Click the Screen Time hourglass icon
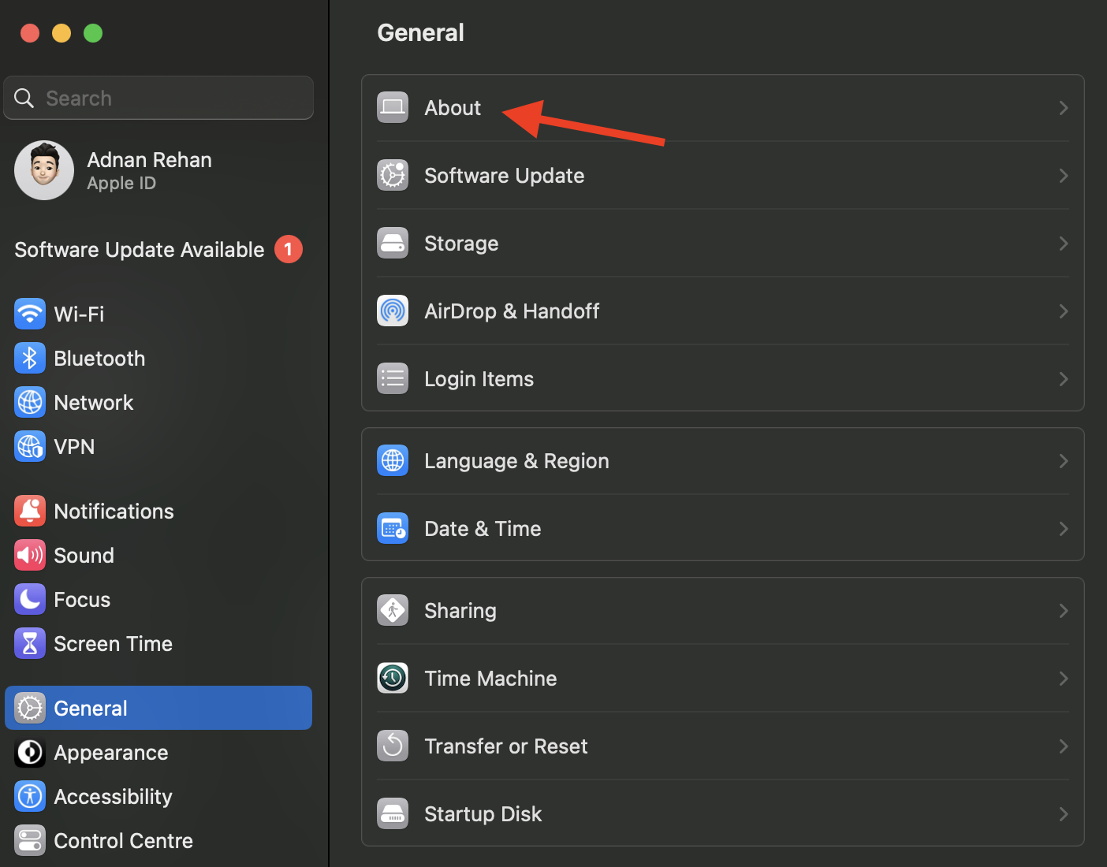 [30, 644]
